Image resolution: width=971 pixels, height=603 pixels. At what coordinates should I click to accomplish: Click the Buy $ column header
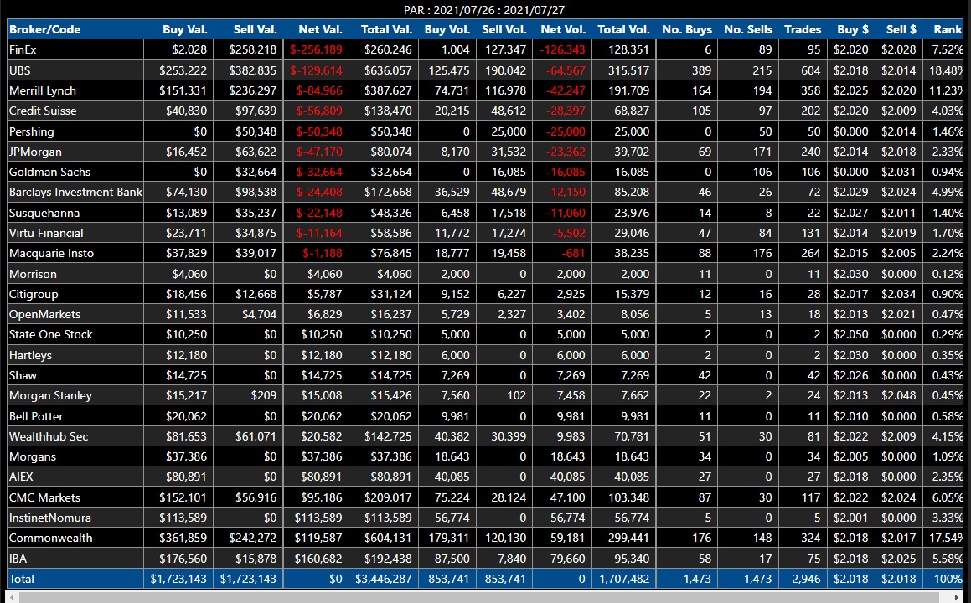851,29
